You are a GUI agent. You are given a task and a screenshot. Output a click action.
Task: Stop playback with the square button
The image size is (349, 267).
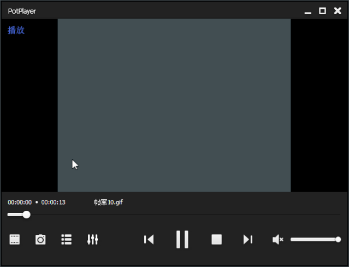(217, 239)
